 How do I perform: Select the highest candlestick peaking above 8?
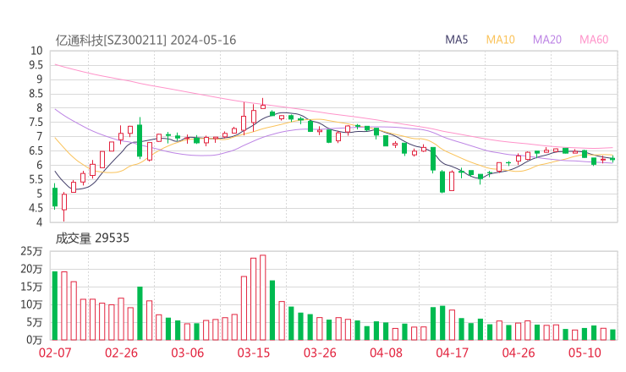pos(263,103)
